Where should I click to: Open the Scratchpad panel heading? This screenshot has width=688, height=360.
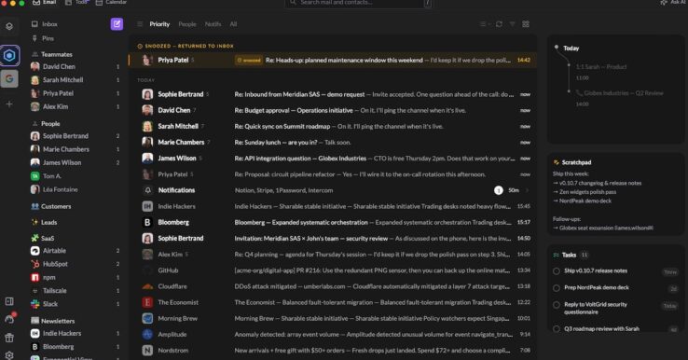572,162
